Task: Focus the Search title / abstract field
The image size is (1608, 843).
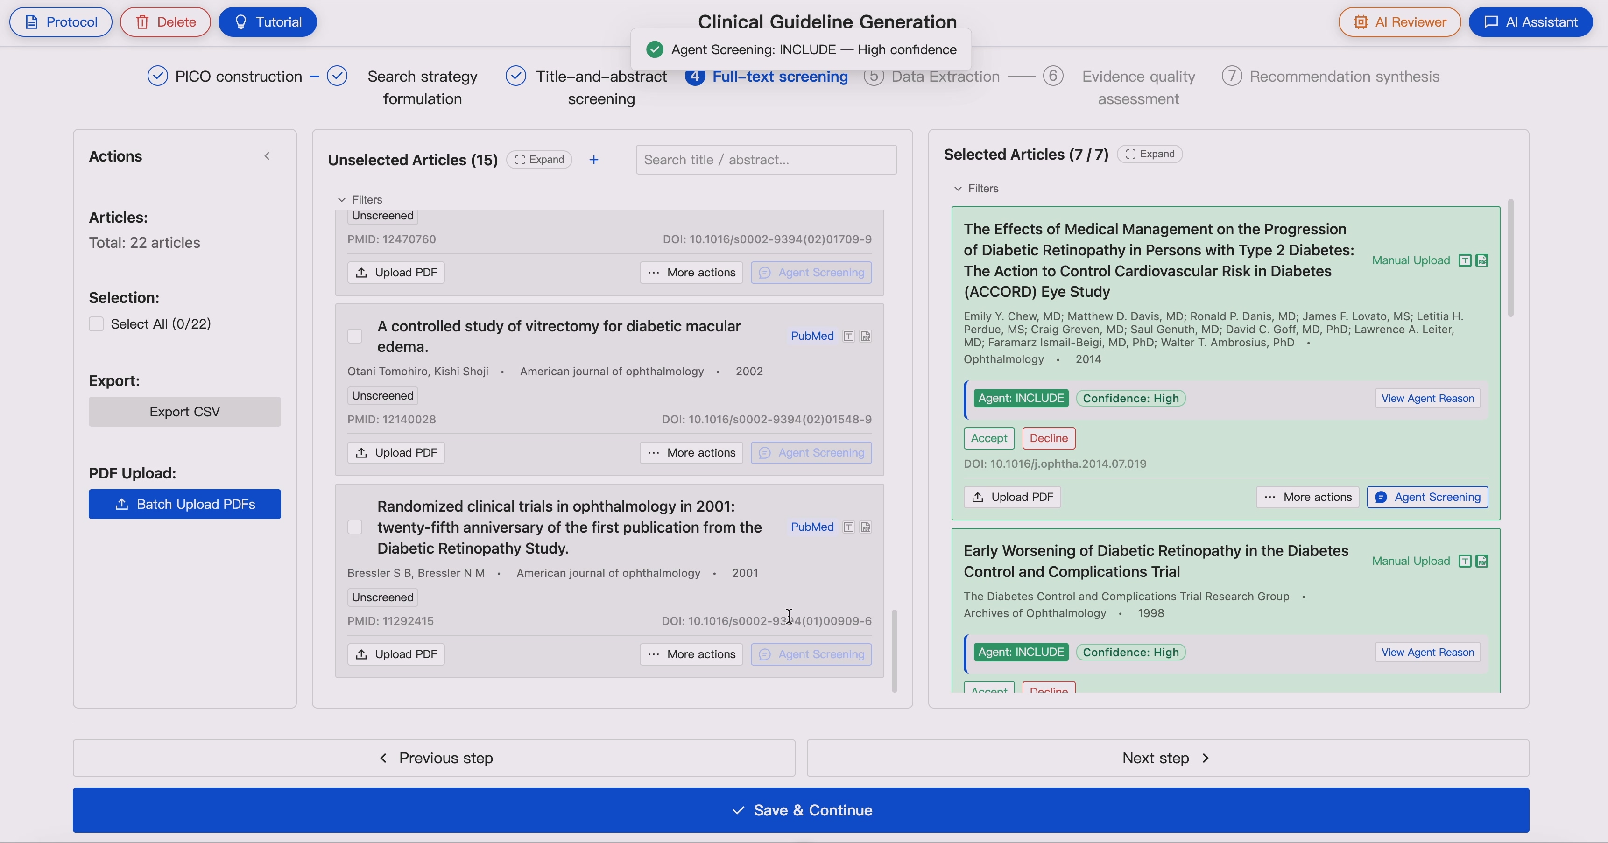Action: [767, 160]
